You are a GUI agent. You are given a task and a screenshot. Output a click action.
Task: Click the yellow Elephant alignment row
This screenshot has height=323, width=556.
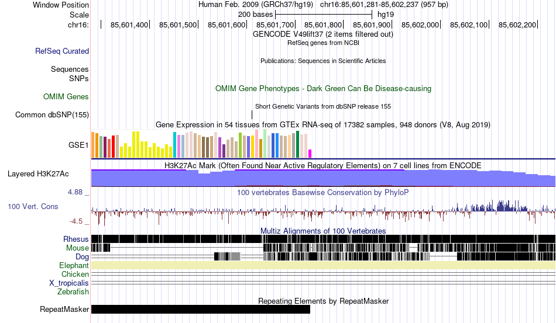coord(324,265)
